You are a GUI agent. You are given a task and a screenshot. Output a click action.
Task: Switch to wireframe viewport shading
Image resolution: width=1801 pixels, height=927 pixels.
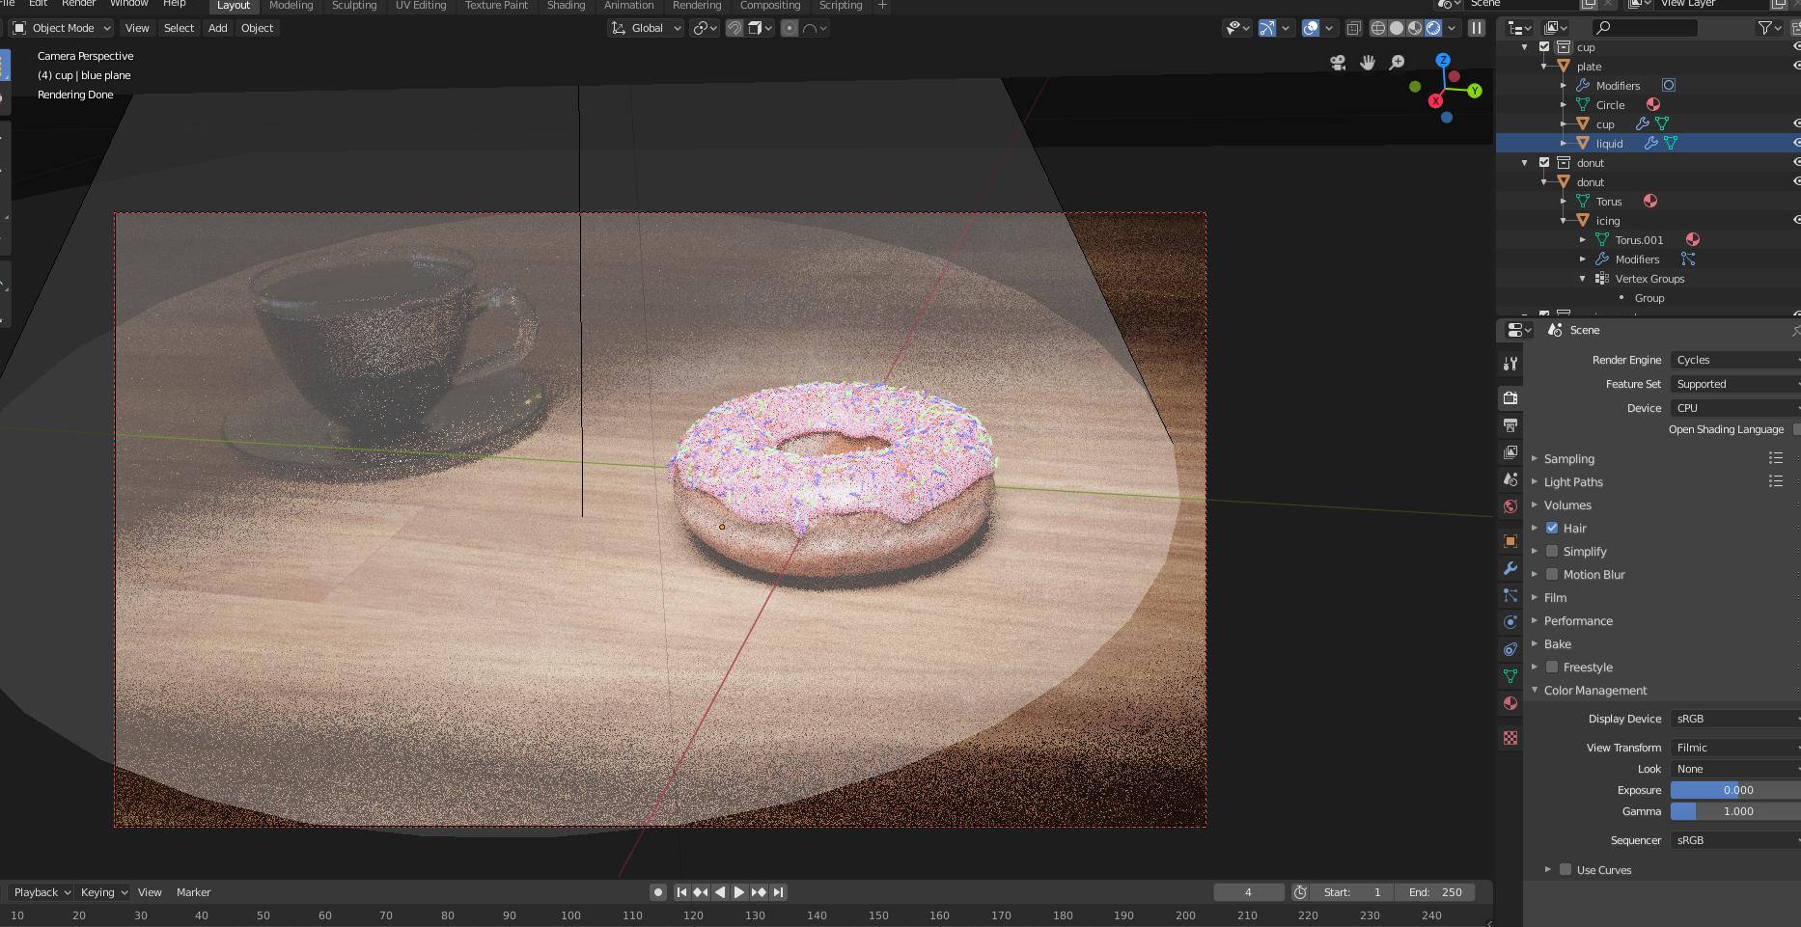1378,28
